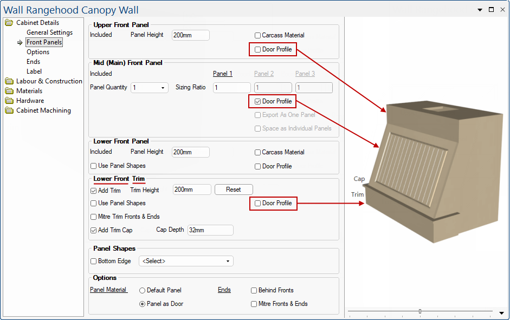
Task: Click the Cabinet Machining folder icon
Action: pyautogui.click(x=9, y=110)
